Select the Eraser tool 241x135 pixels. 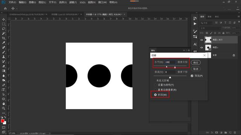(3, 66)
